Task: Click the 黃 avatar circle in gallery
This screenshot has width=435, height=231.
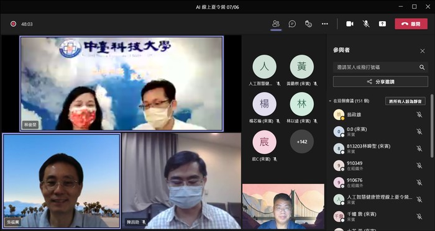Action: point(302,66)
